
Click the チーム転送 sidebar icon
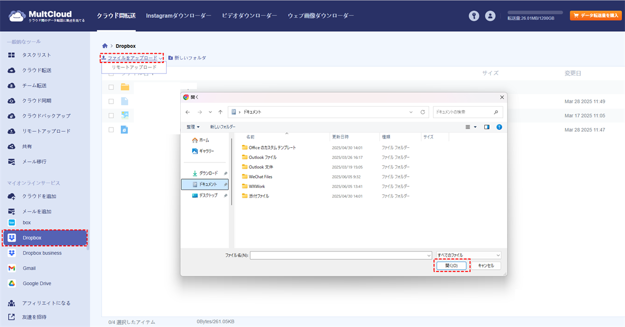pyautogui.click(x=11, y=85)
